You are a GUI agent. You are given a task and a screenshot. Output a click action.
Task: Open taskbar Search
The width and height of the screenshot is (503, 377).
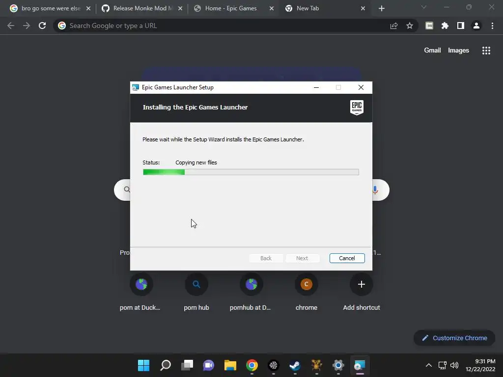(166, 365)
